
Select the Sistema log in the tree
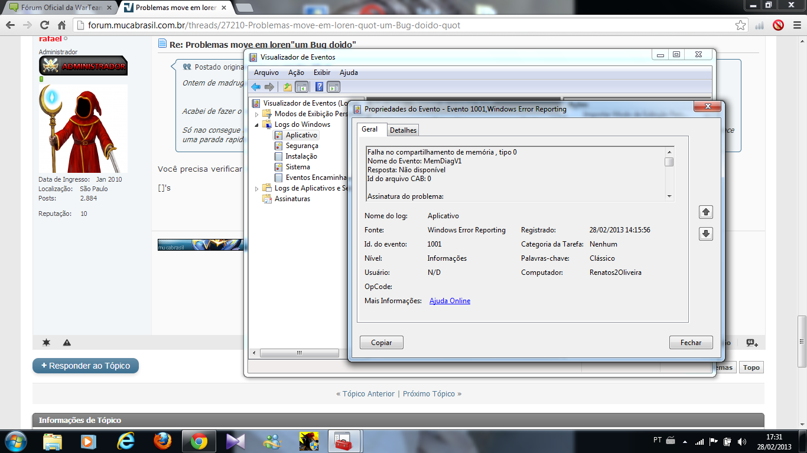click(298, 167)
